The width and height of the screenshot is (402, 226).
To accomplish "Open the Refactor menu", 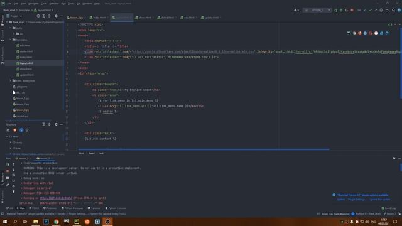I will click(x=54, y=4).
